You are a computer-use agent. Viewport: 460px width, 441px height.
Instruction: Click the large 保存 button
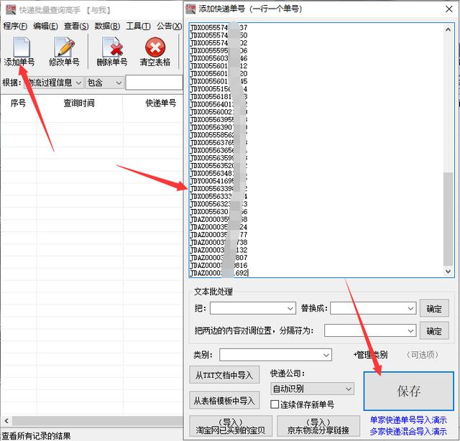[x=409, y=391]
